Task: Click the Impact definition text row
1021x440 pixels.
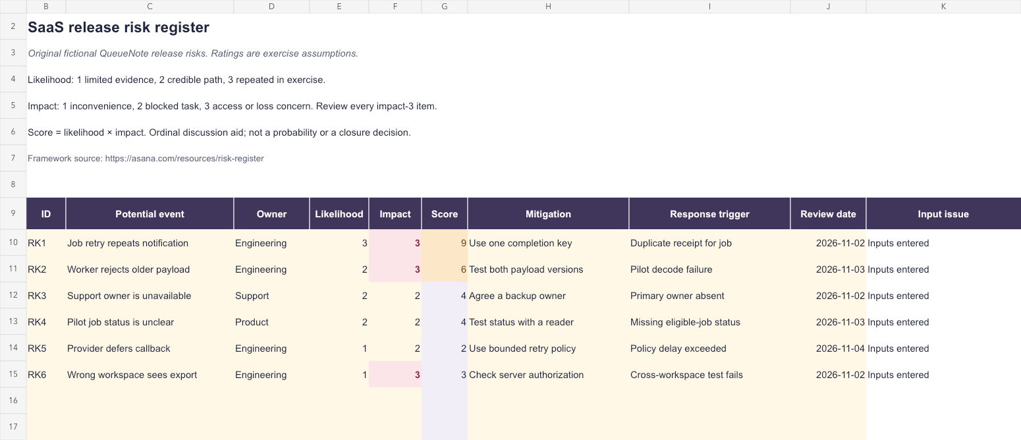Action: click(233, 106)
